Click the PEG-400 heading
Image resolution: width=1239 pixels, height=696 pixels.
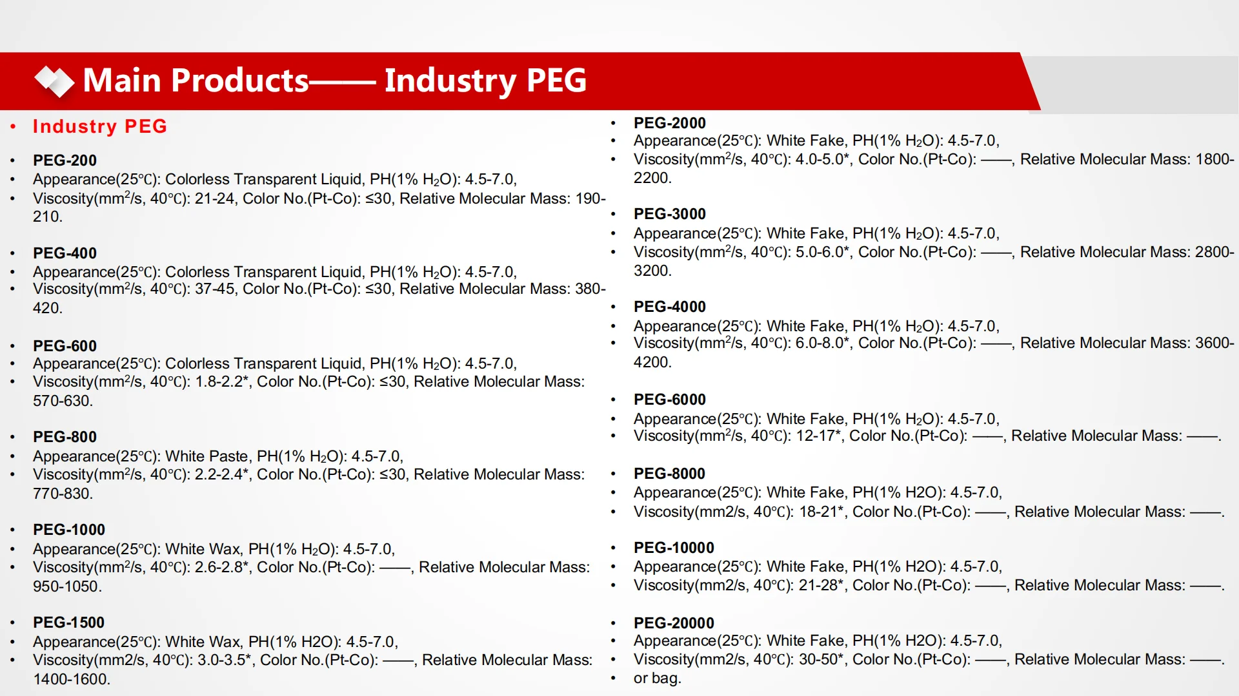(x=65, y=253)
